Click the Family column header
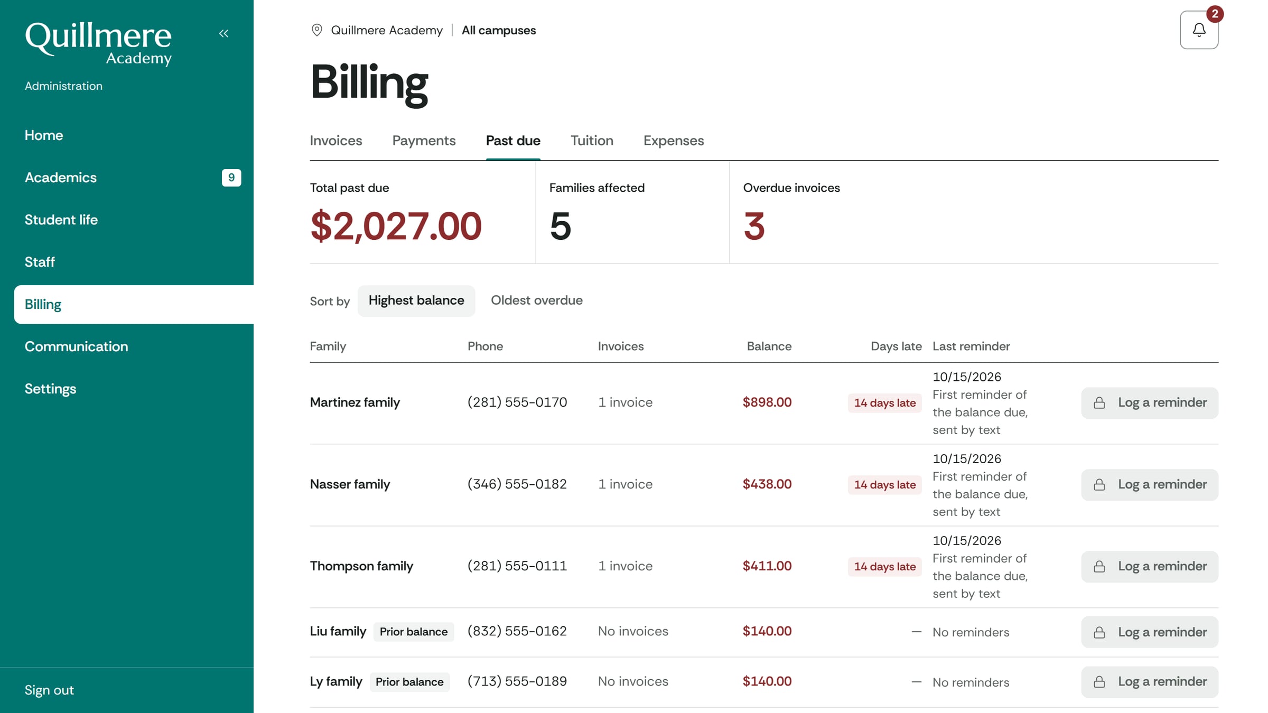 [x=328, y=346]
